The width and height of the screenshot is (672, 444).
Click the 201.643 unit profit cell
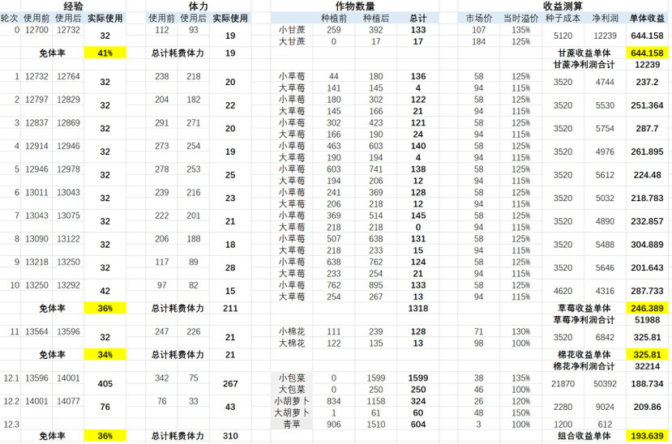click(647, 267)
